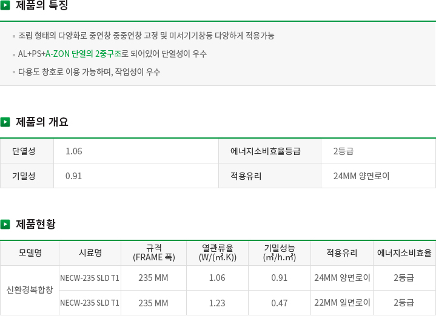Click the 모델명 column header
The image size is (436, 316).
(x=30, y=252)
